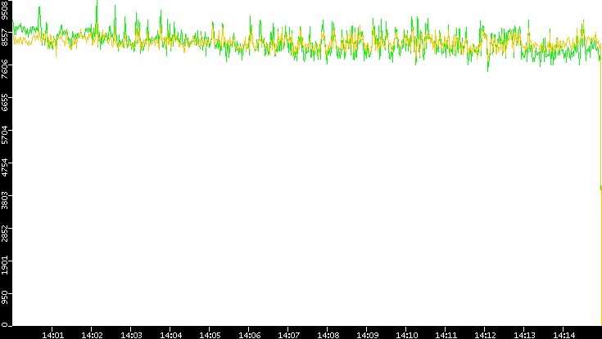Click the 5704 value axis label
Screen dimensions: 602x339
coord(5,135)
